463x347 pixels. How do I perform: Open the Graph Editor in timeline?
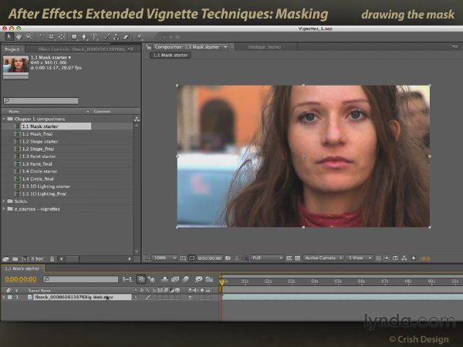209,279
